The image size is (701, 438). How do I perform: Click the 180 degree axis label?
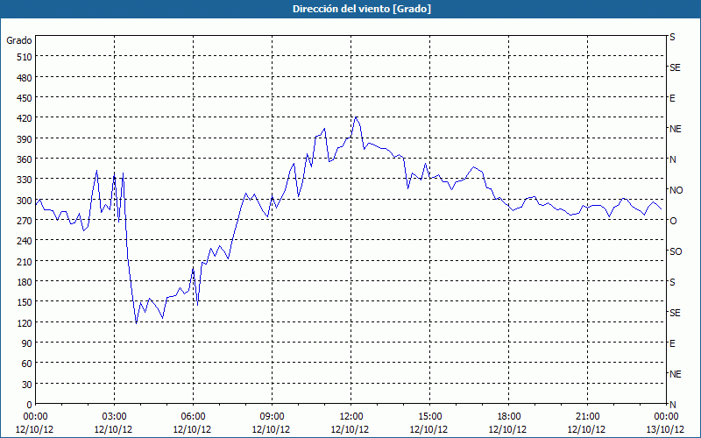coord(25,282)
